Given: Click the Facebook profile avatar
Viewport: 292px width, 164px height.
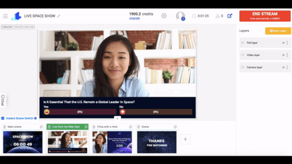Looking at the screenshot, I should pyautogui.click(x=181, y=16).
